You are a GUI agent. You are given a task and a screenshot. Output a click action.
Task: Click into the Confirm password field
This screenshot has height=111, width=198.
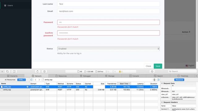pos(109,33)
